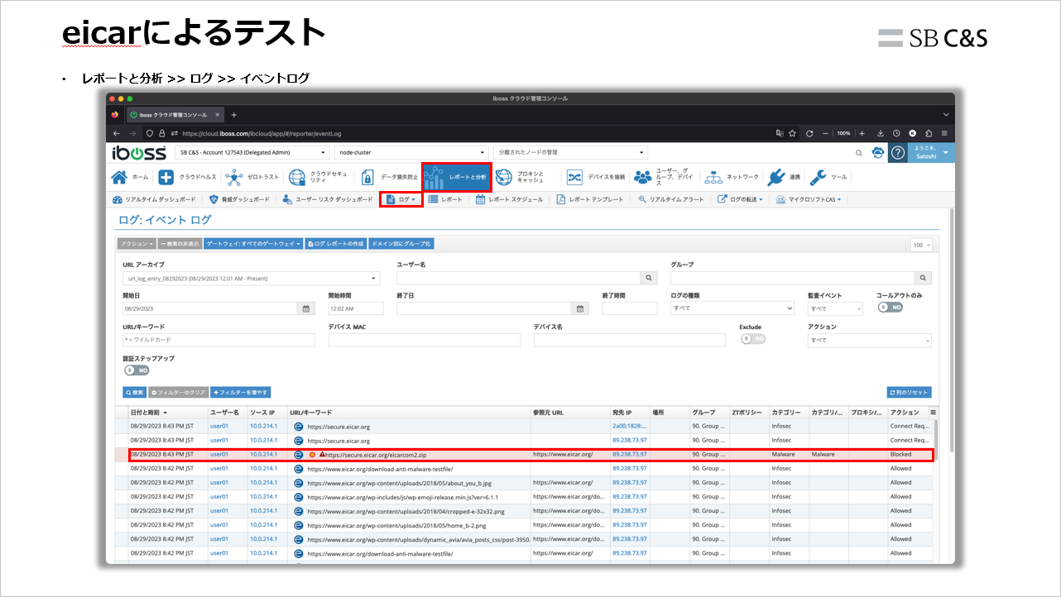Open the データ損失防止 (DLP) section
Screen dimensions: 1061x597
click(390, 177)
